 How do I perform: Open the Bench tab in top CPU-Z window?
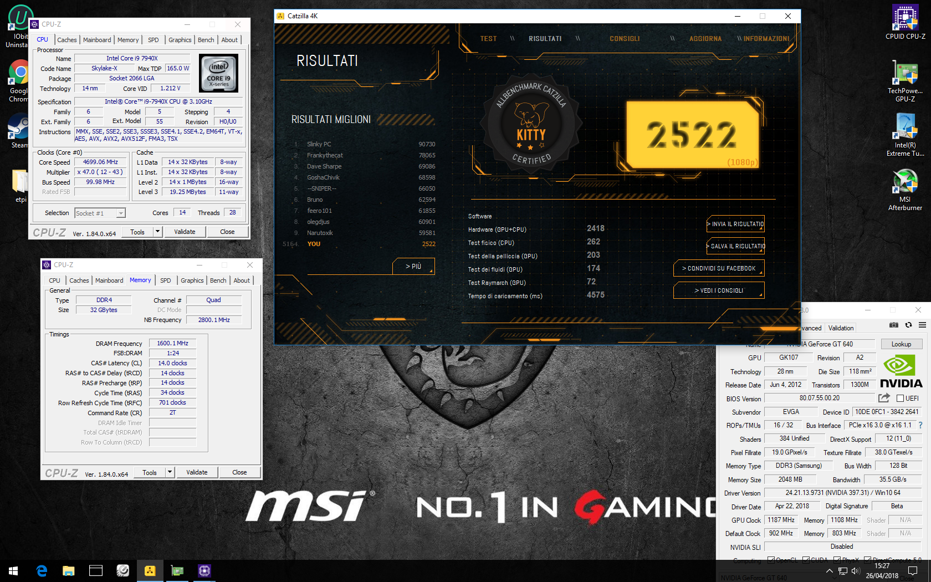pos(206,40)
